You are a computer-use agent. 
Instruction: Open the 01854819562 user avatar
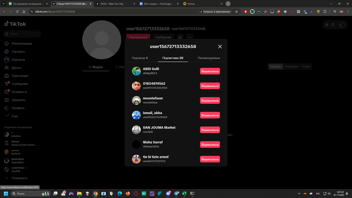[x=136, y=86]
